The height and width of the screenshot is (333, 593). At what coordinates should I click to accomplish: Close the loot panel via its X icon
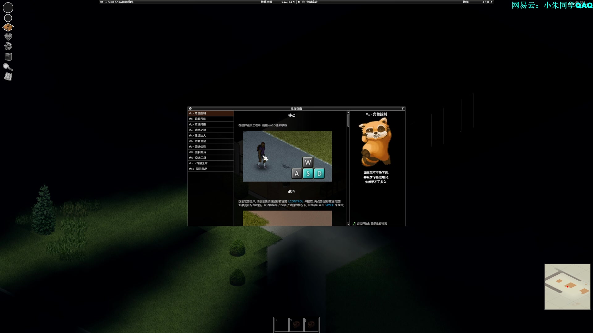point(299,2)
